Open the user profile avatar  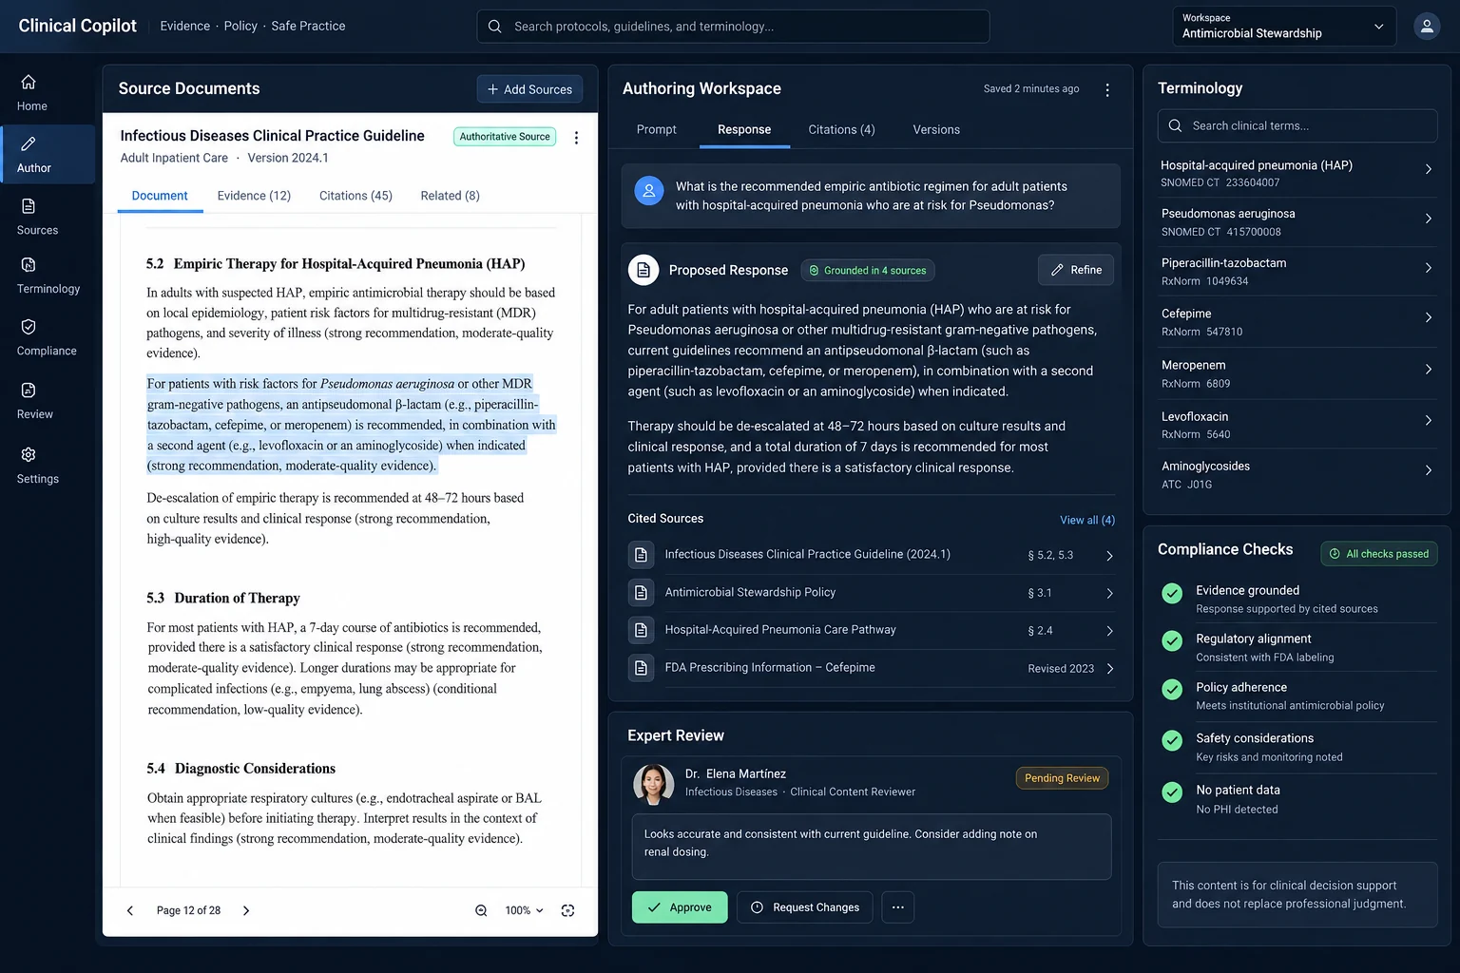(1427, 27)
